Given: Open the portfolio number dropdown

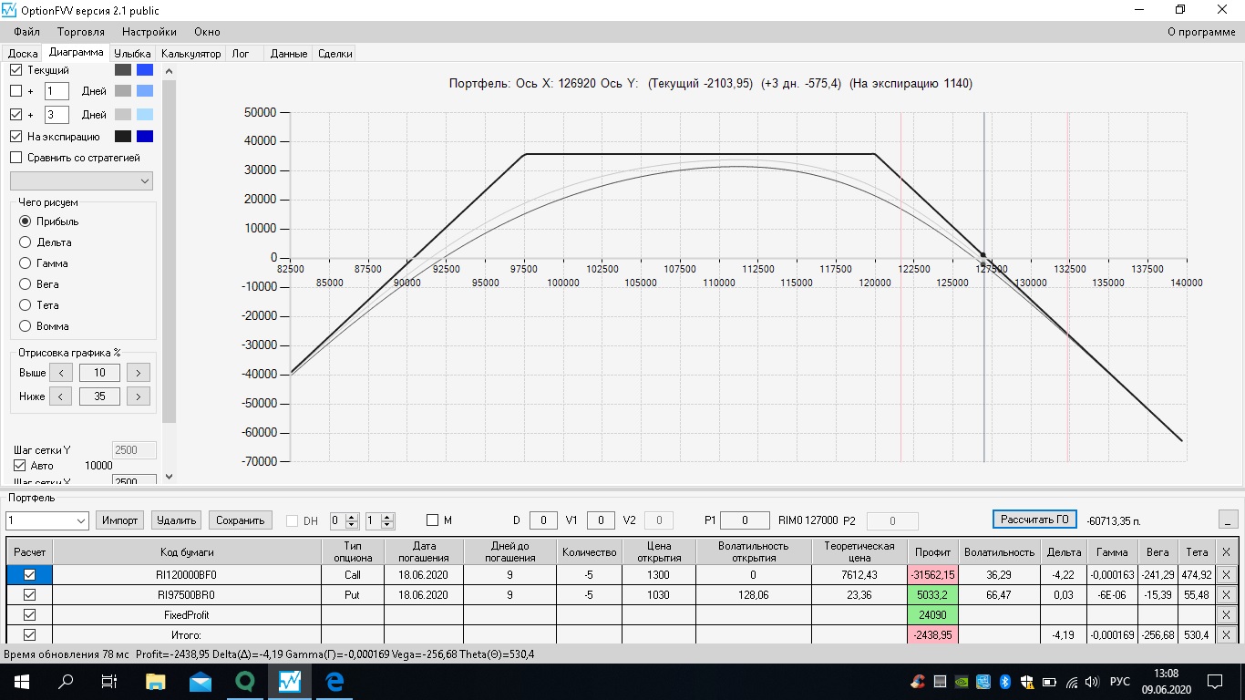Looking at the screenshot, I should 46,520.
